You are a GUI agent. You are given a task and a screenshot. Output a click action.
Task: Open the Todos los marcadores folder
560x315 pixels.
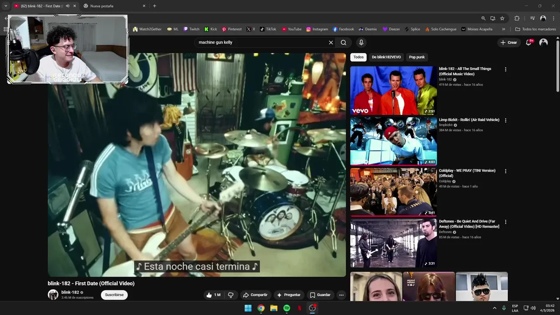coord(535,29)
